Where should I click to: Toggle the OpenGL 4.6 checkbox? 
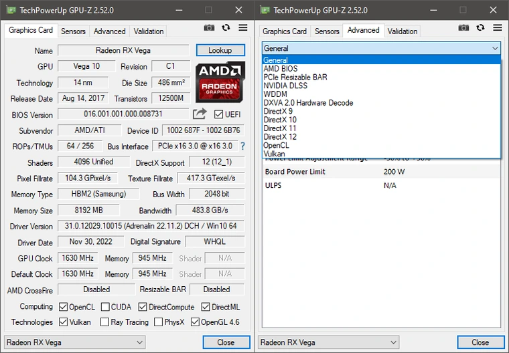tap(195, 322)
